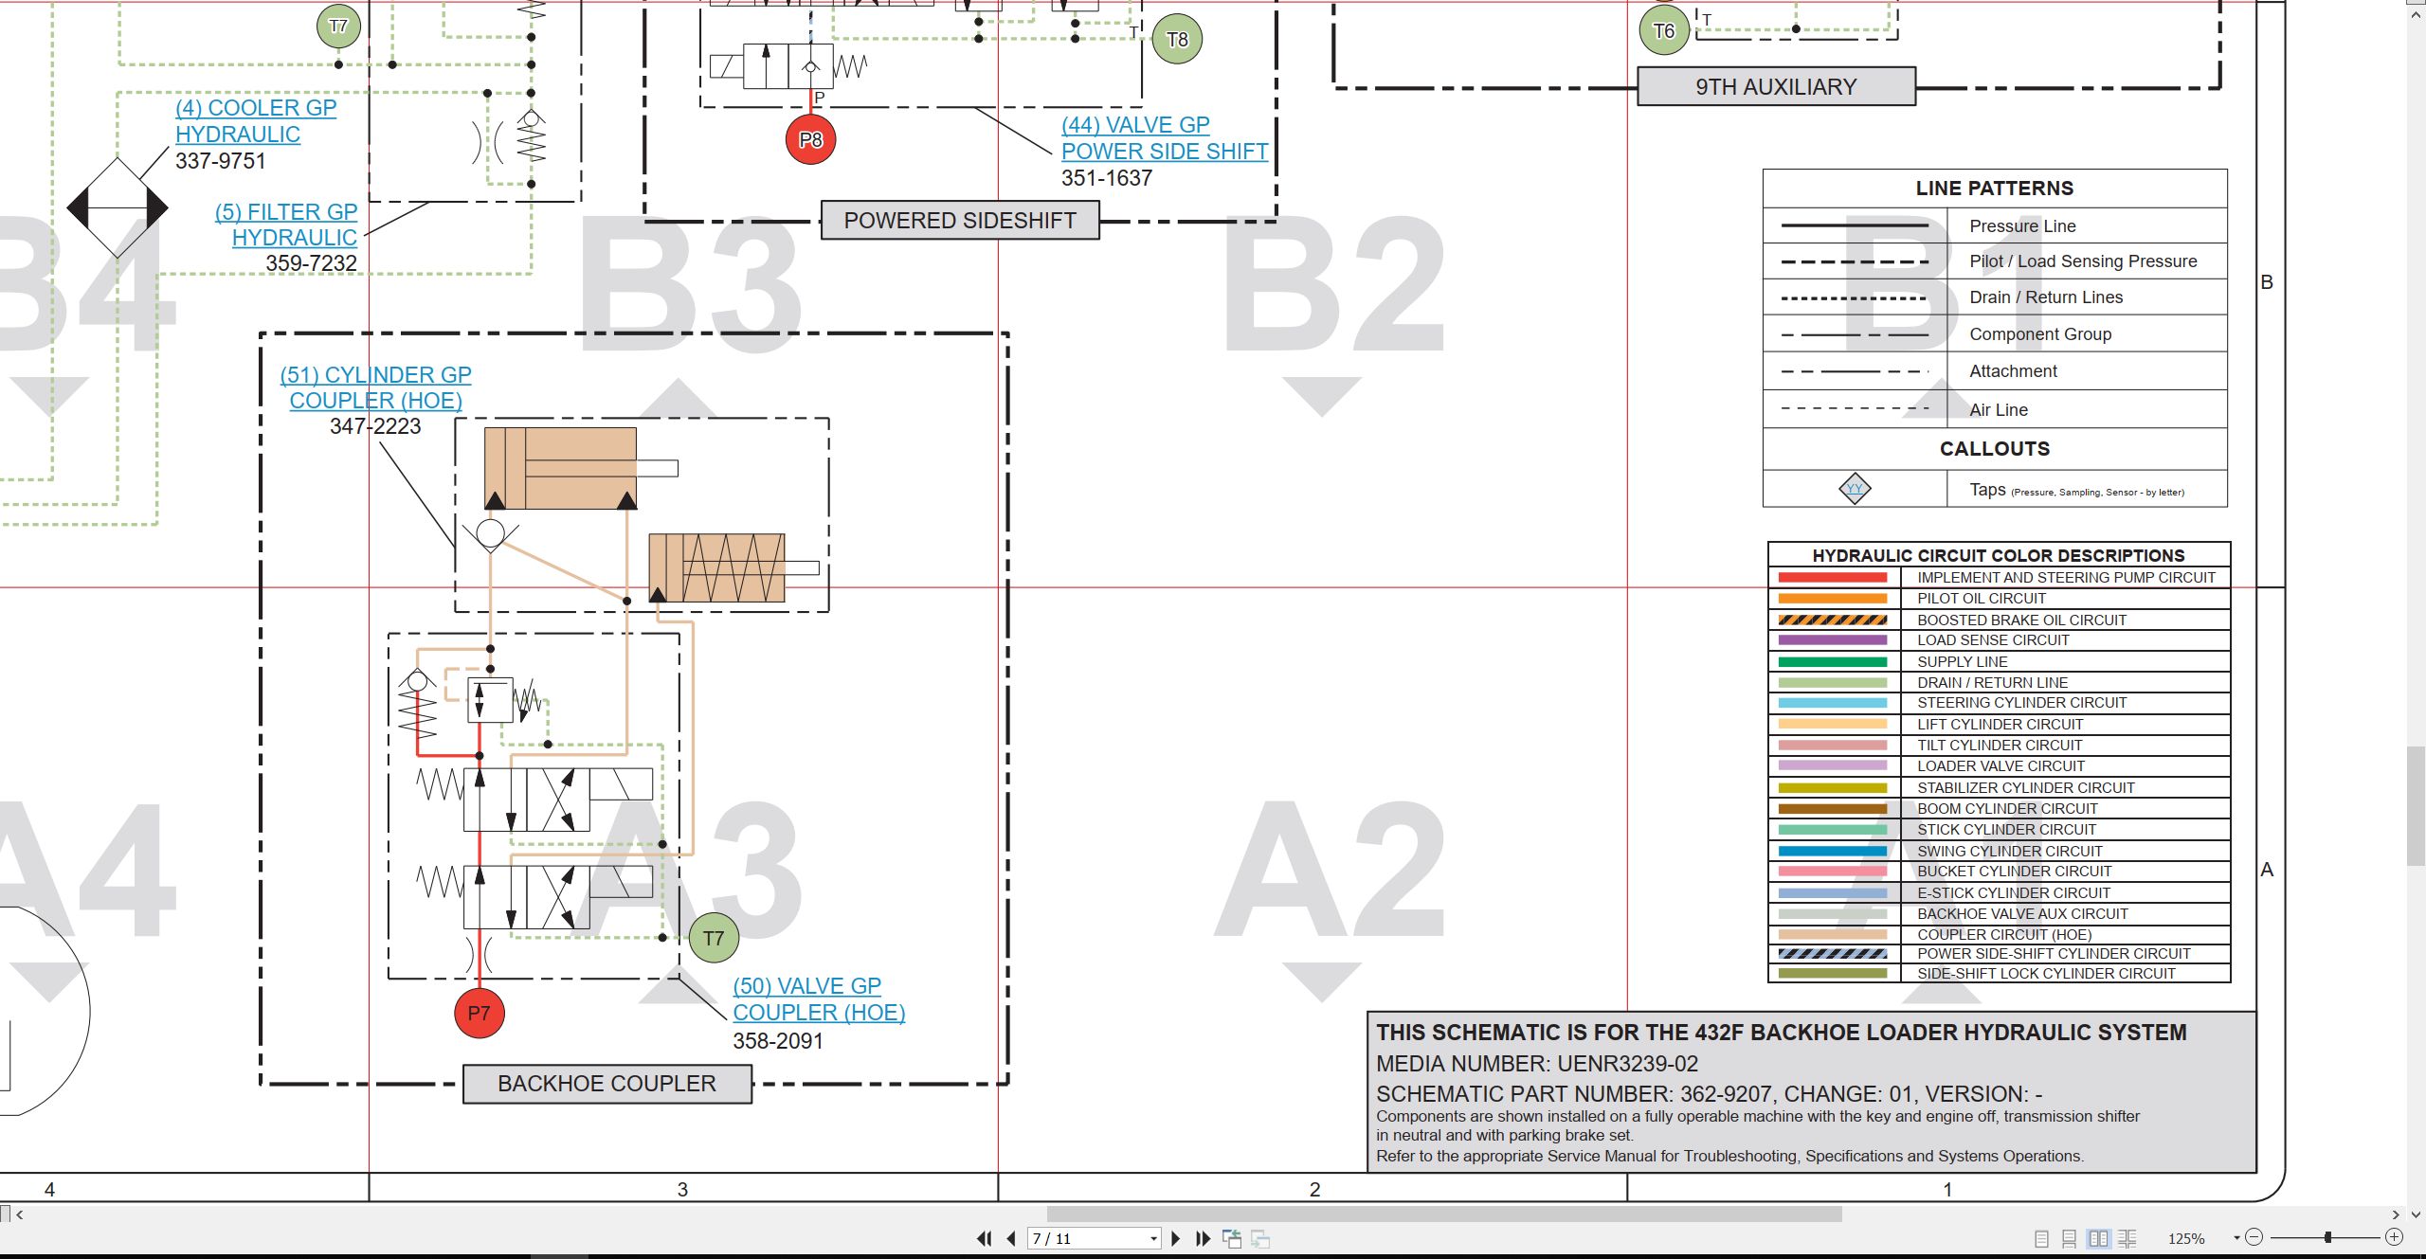The width and height of the screenshot is (2426, 1259).
Task: Click the striped boosted brake oil swatch
Action: click(x=1833, y=620)
